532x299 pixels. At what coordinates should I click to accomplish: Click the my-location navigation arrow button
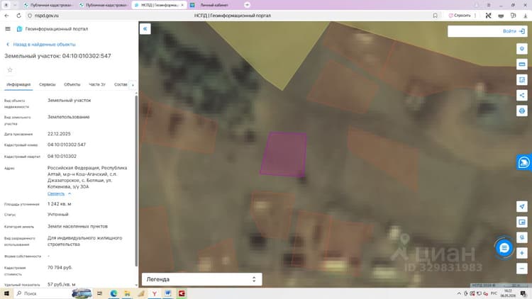pyautogui.click(x=522, y=206)
